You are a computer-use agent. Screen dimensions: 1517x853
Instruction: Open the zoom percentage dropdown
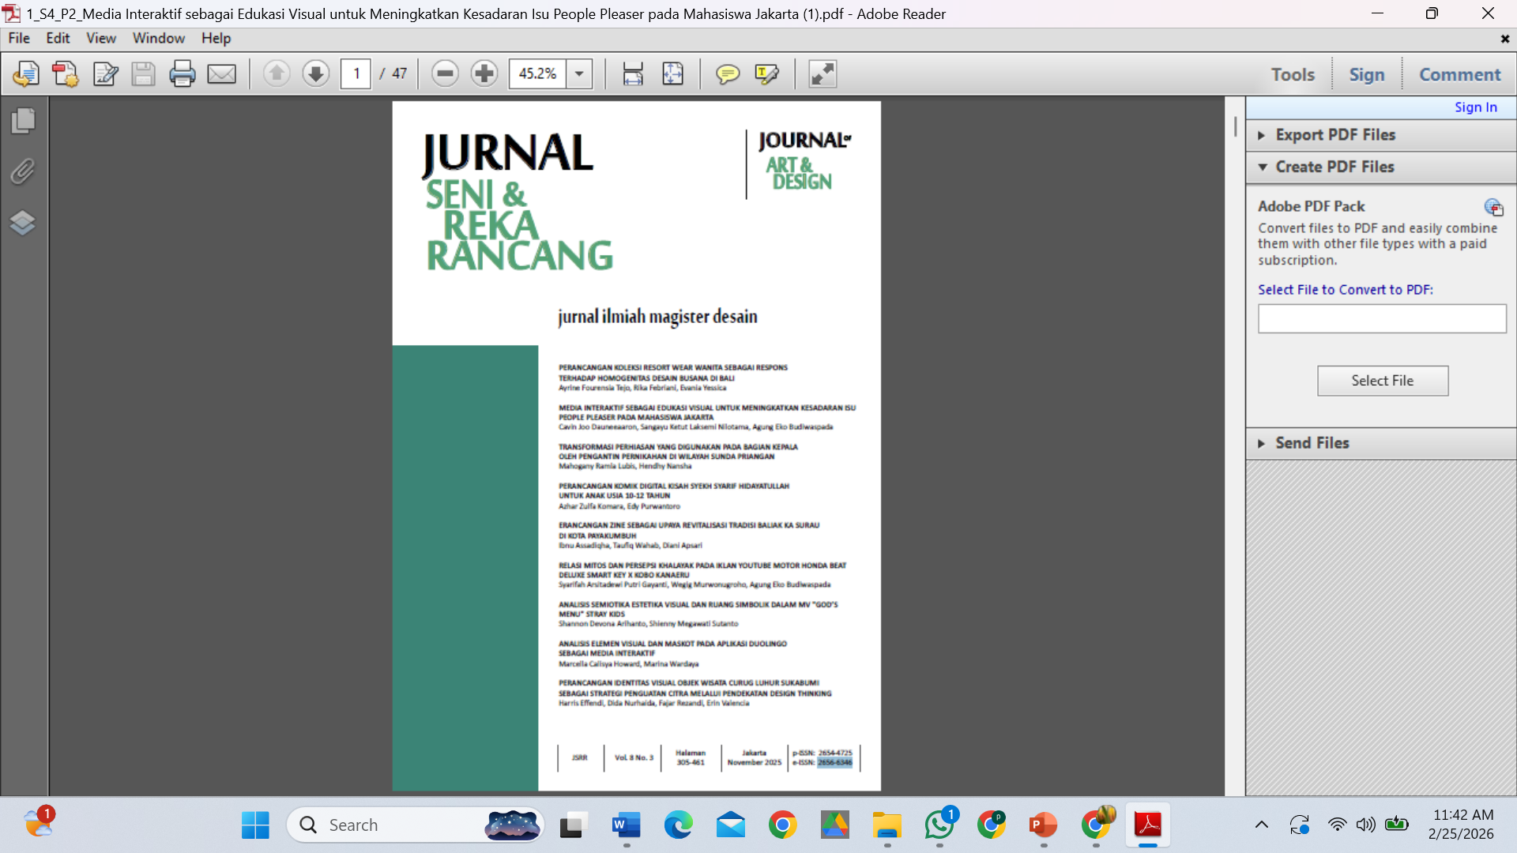[579, 74]
